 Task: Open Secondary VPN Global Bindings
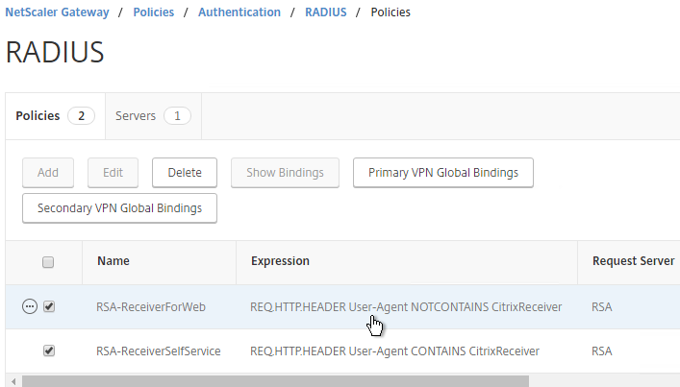coord(119,208)
